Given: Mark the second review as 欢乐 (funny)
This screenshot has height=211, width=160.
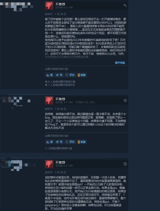Looking at the screenshot, I should click(70, 142).
